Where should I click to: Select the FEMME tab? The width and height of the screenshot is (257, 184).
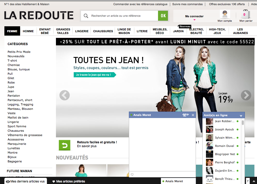[x=12, y=31]
